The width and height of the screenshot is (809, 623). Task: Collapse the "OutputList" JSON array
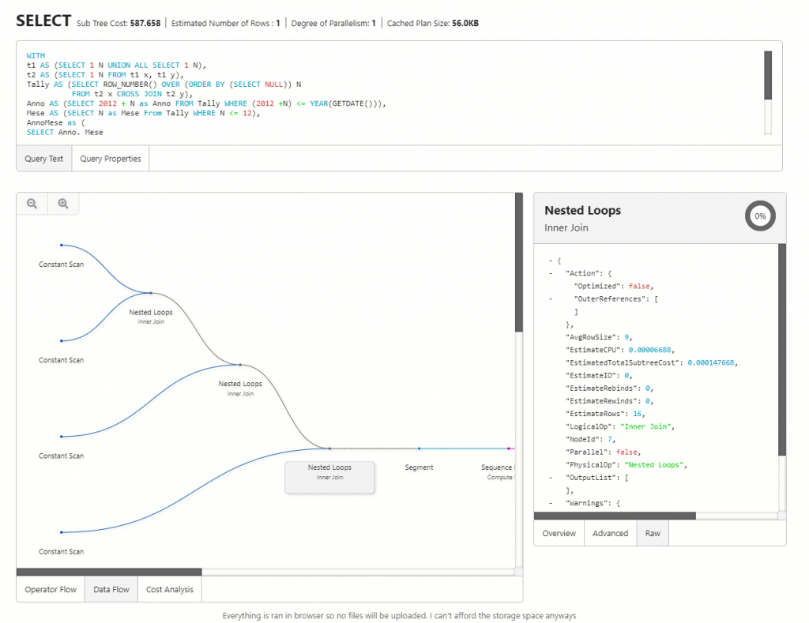[551, 478]
